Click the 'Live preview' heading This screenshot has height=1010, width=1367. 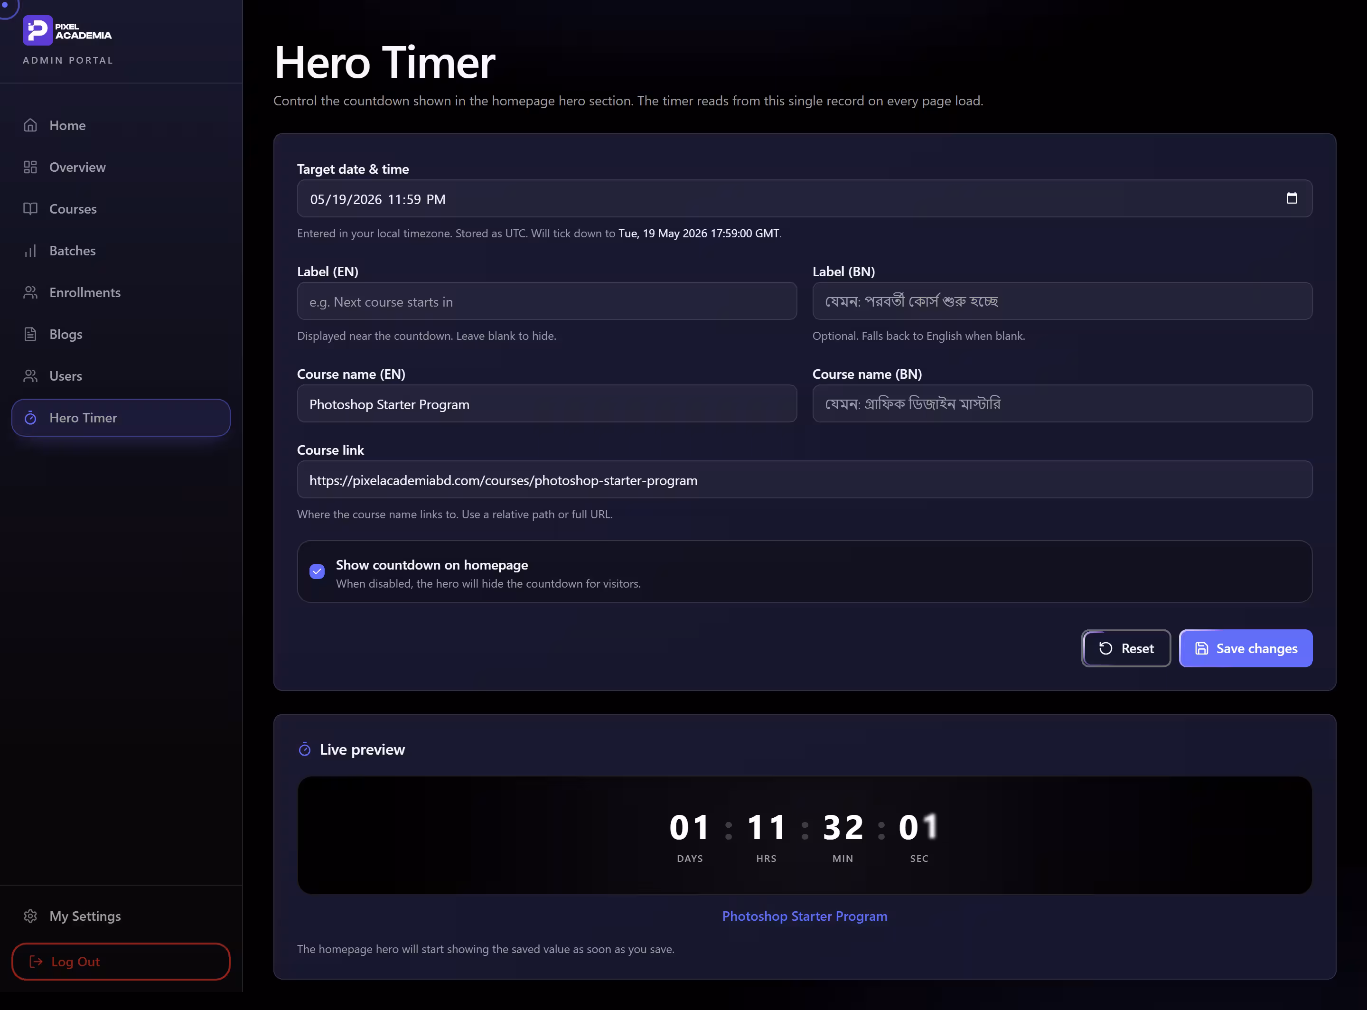tap(362, 749)
